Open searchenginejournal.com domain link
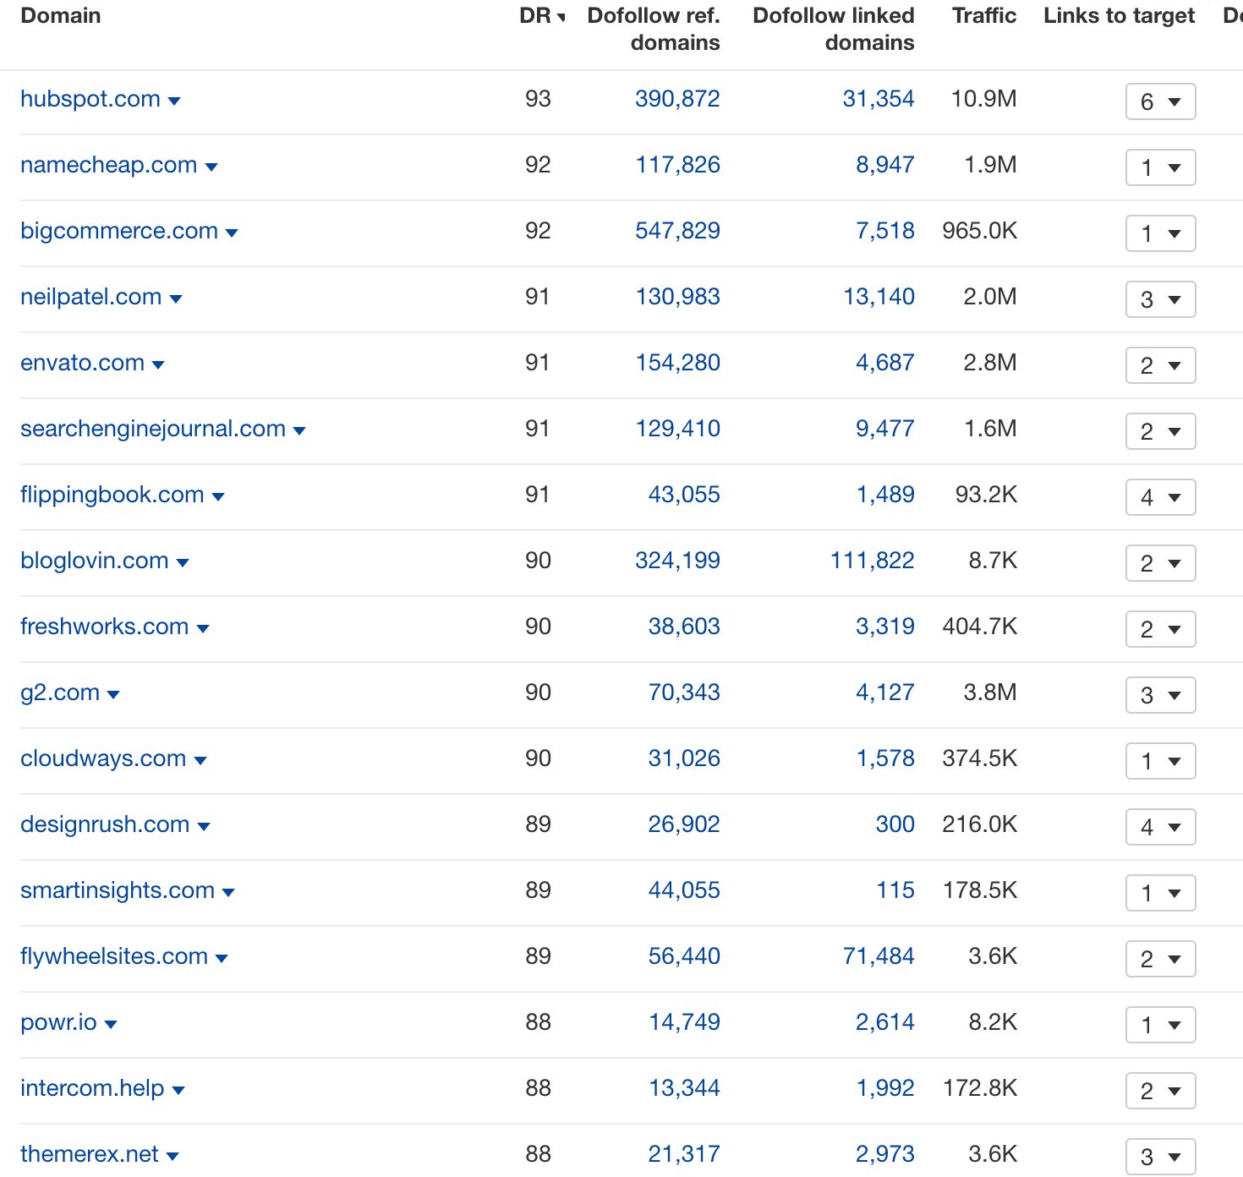Viewport: 1243px width, 1177px height. [153, 429]
